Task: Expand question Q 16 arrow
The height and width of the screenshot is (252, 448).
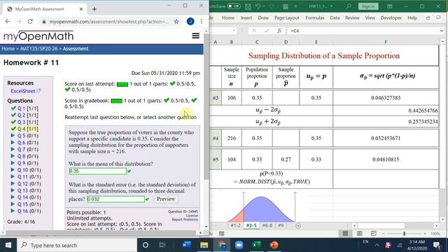Action: (13, 211)
